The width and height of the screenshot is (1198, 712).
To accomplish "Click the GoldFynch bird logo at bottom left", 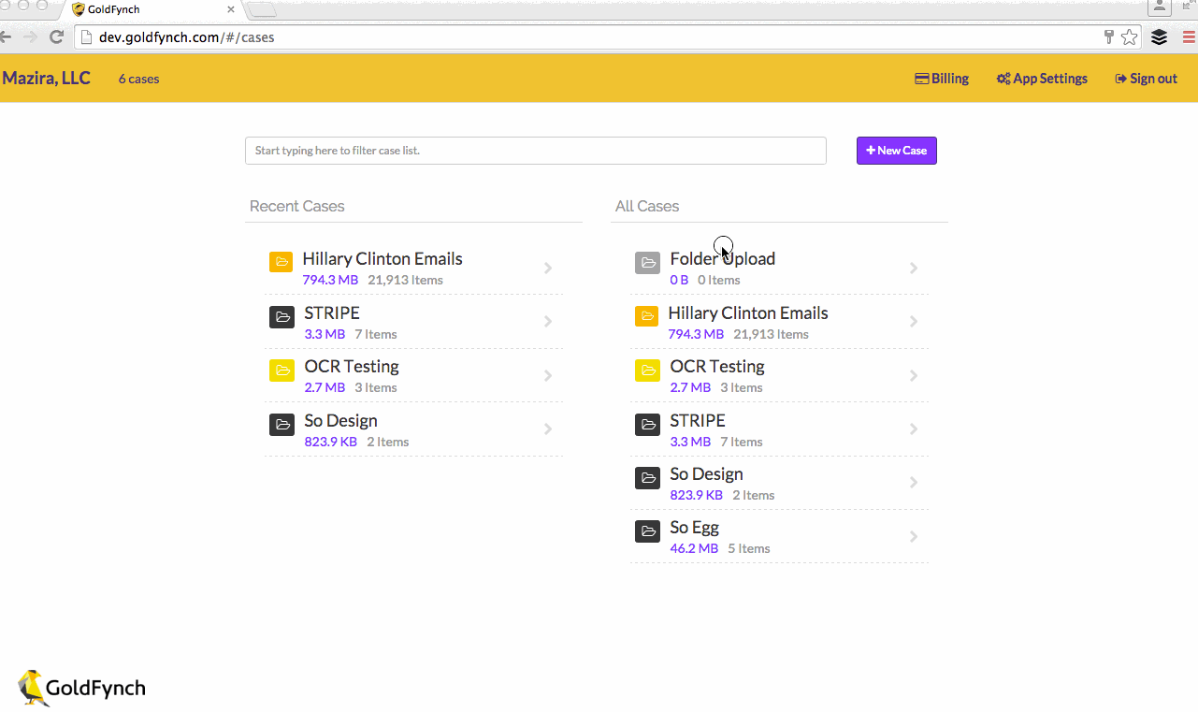I will pyautogui.click(x=34, y=688).
